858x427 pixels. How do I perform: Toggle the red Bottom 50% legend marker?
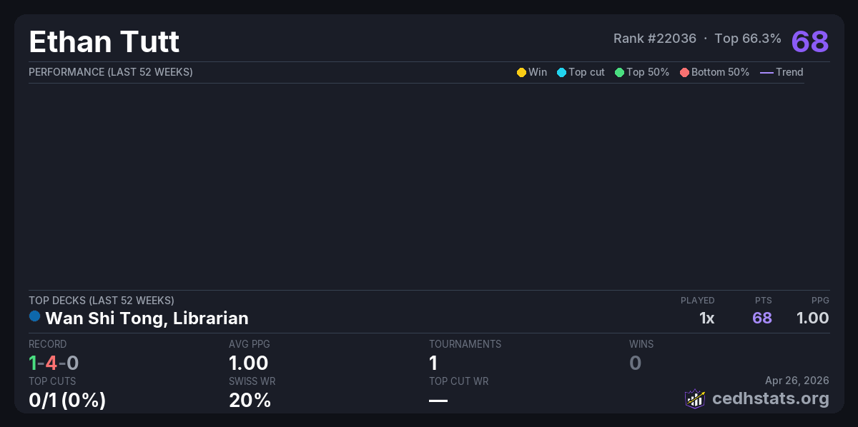684,72
